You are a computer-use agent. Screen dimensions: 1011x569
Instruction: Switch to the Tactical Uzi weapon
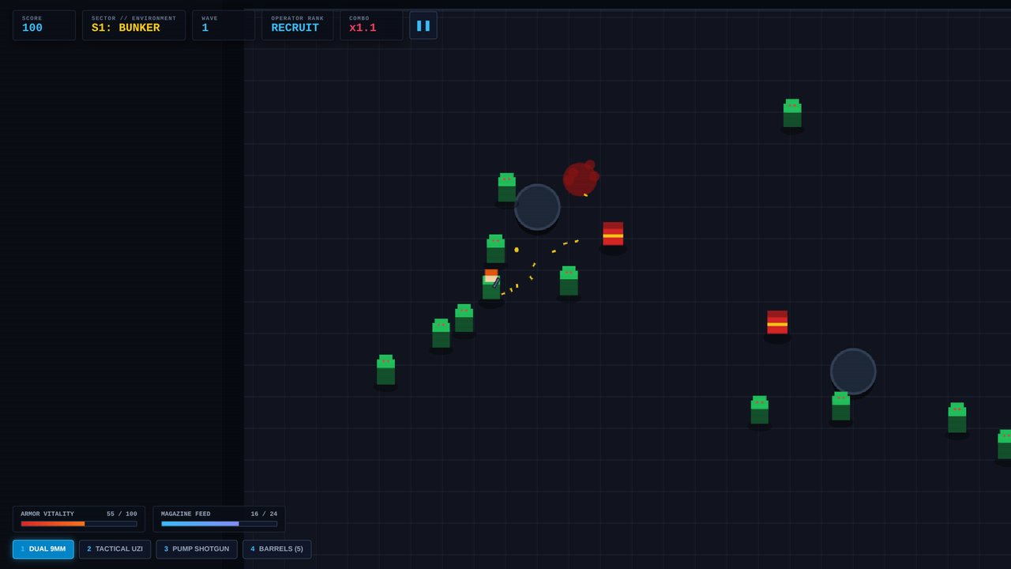(x=115, y=549)
